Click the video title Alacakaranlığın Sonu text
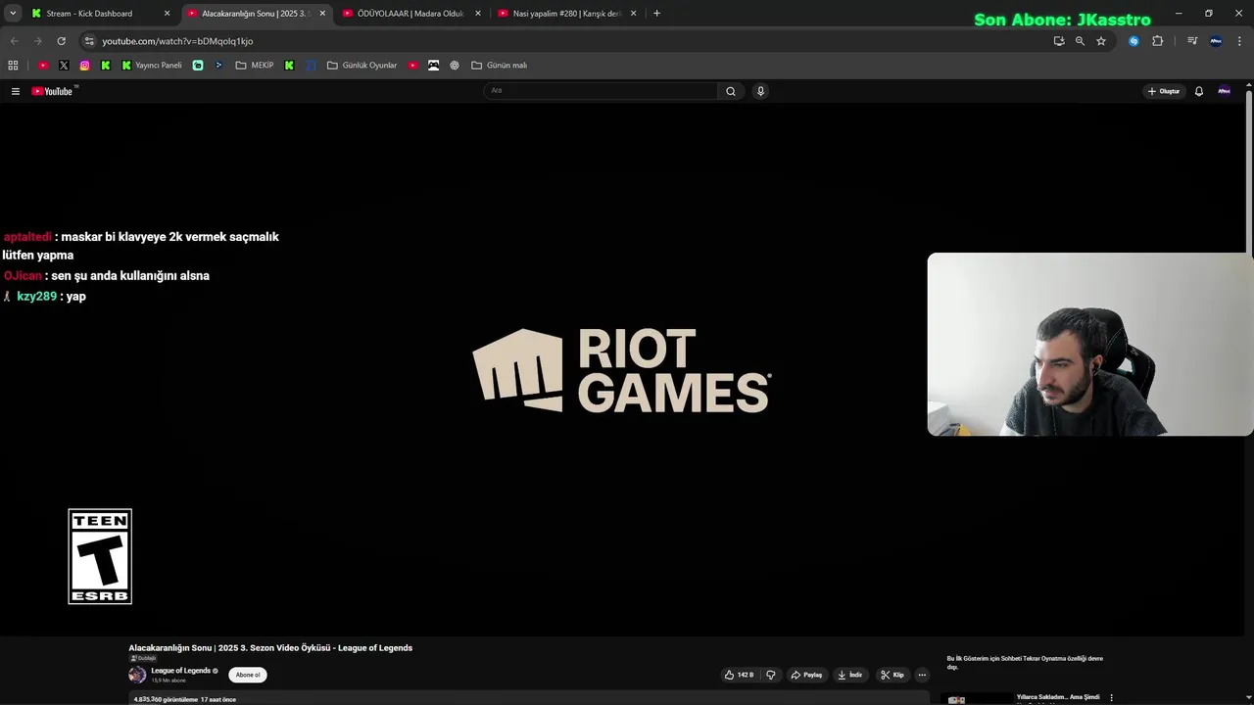1254x705 pixels. [270, 648]
